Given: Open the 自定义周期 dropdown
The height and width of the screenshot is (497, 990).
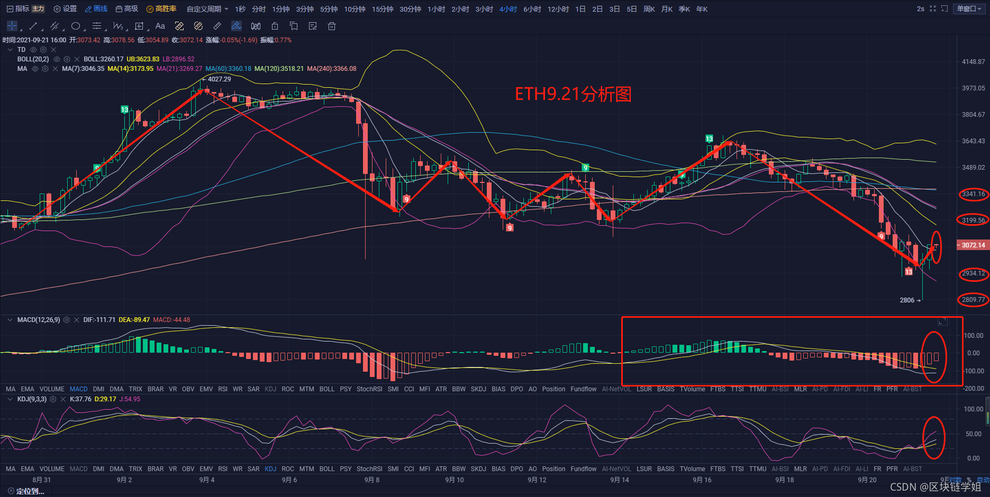Looking at the screenshot, I should coord(207,9).
